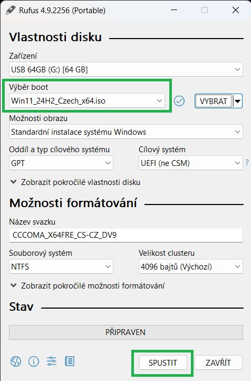Open VYBRAT split arrow dropdown
The width and height of the screenshot is (251, 381).
(x=238, y=101)
